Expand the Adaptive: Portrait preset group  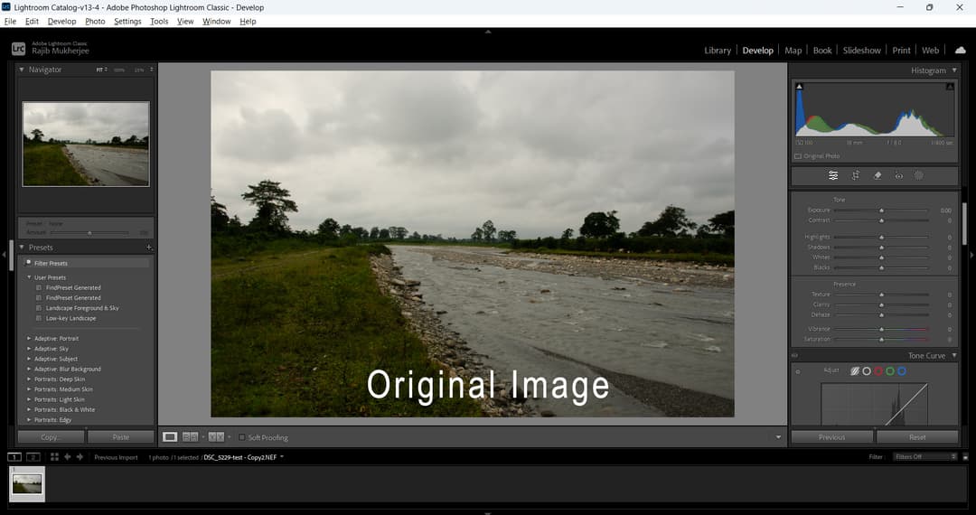(29, 338)
